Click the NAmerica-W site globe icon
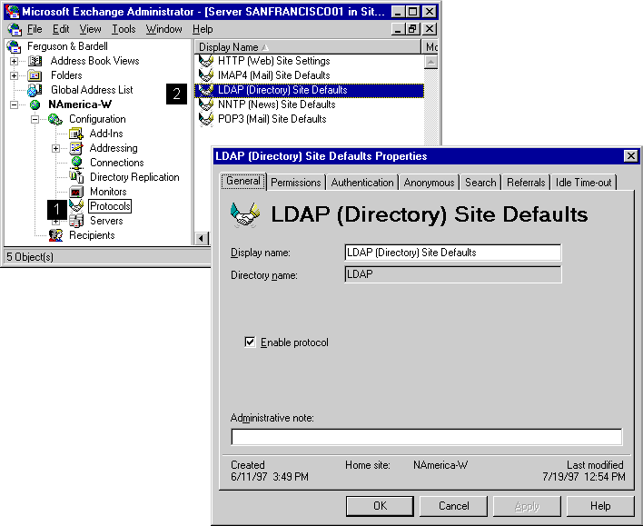This screenshot has width=643, height=526. tap(35, 105)
